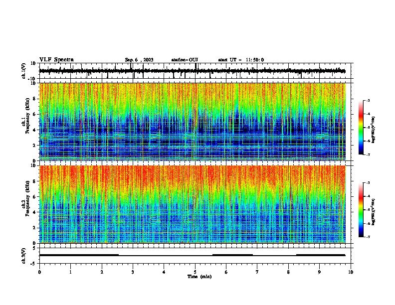This screenshot has height=305, width=395.
Task: Click the "ch.1(V)" waveform axis label
Action: click(x=24, y=71)
